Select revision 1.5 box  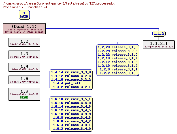tap(24, 80)
